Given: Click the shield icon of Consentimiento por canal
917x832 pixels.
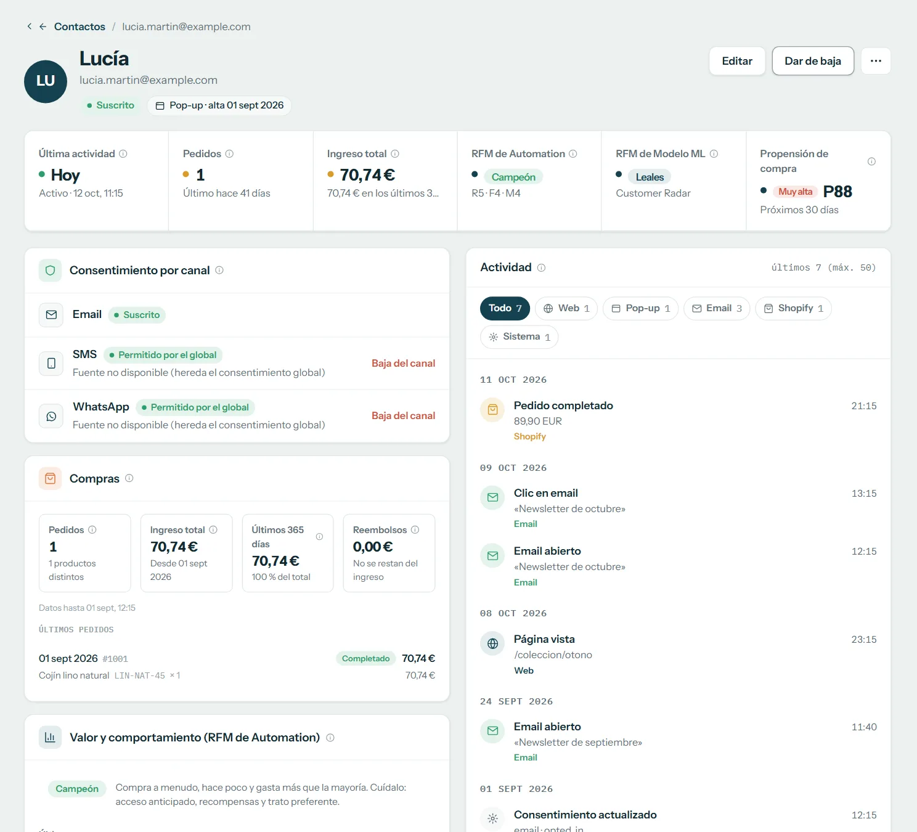Looking at the screenshot, I should coord(51,270).
